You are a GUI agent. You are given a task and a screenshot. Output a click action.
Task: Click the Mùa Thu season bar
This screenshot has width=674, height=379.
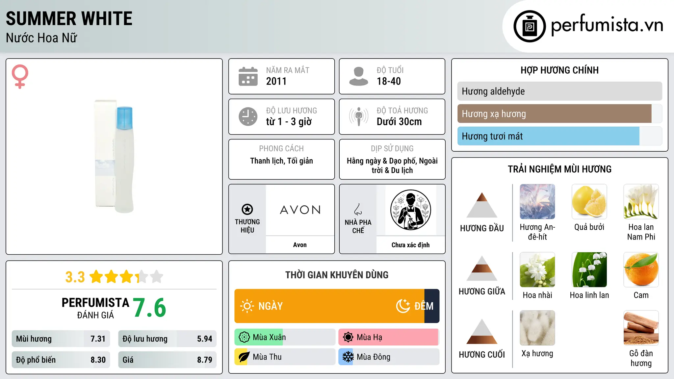pyautogui.click(x=285, y=357)
